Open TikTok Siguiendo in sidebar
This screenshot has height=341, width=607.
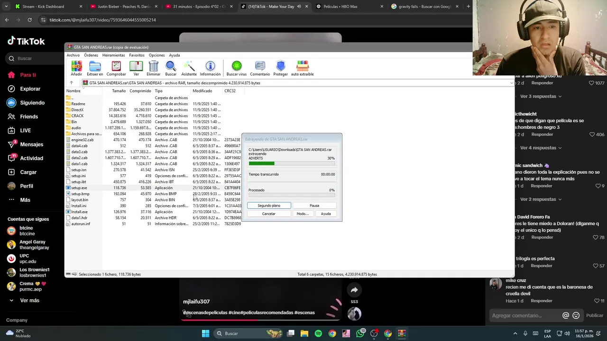(x=26, y=103)
